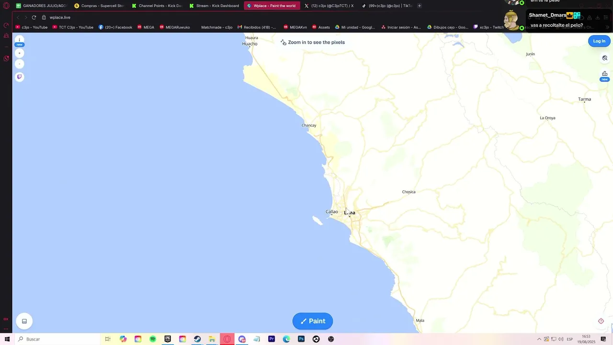Screen dimensions: 613x345
Task: Open the Opera GX logo menu
Action: point(6,6)
